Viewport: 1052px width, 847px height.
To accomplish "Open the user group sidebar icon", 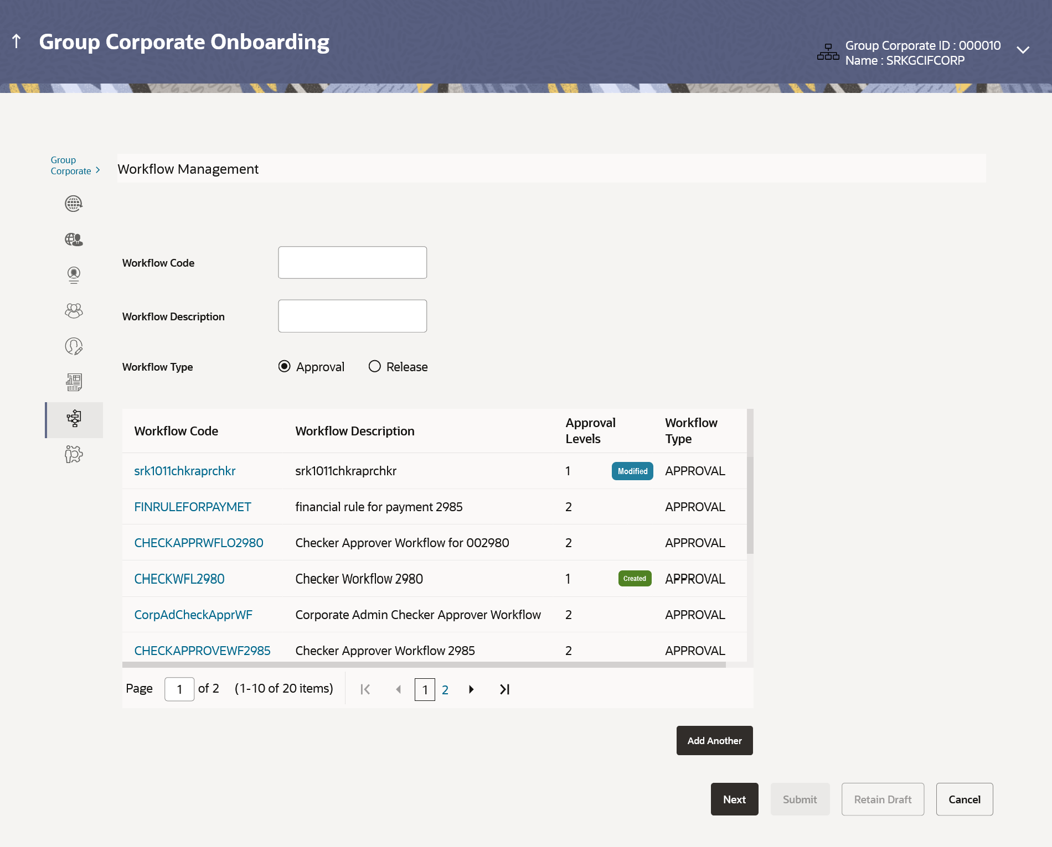I will (74, 310).
